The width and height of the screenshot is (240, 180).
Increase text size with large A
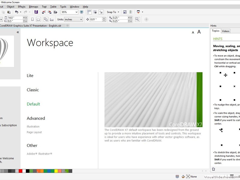click(x=199, y=32)
